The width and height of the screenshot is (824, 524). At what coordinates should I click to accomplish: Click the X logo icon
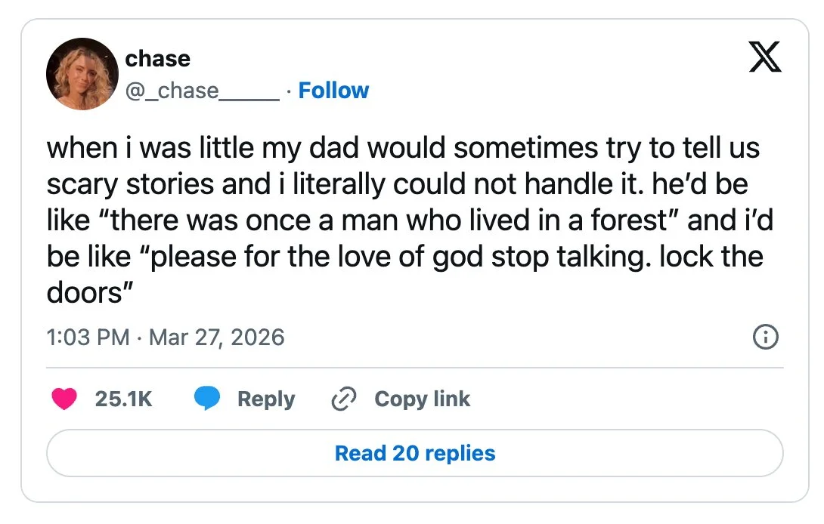(764, 57)
